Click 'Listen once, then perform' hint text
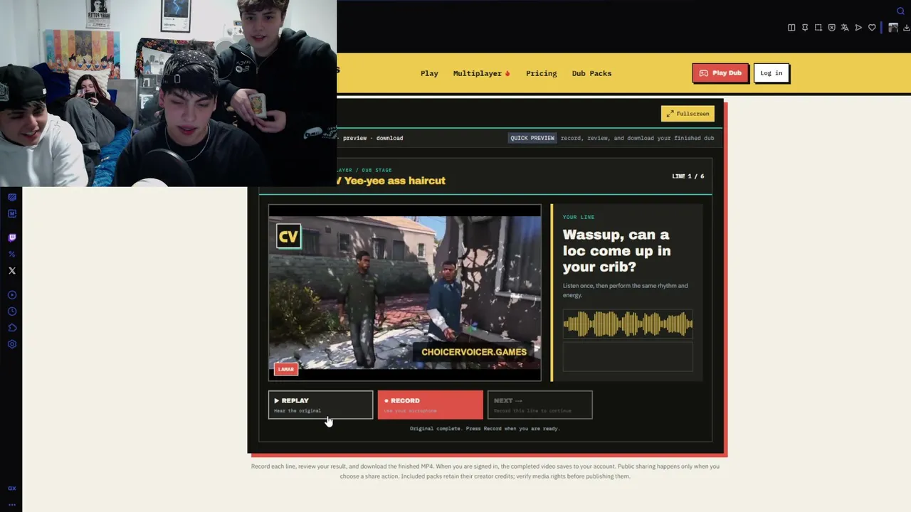 (x=626, y=290)
